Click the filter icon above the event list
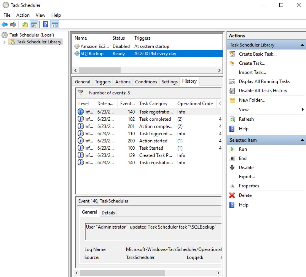The image size is (306, 277). click(x=81, y=93)
